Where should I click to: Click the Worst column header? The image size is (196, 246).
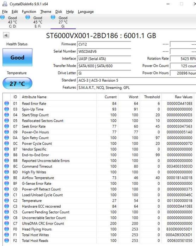pos(129,97)
